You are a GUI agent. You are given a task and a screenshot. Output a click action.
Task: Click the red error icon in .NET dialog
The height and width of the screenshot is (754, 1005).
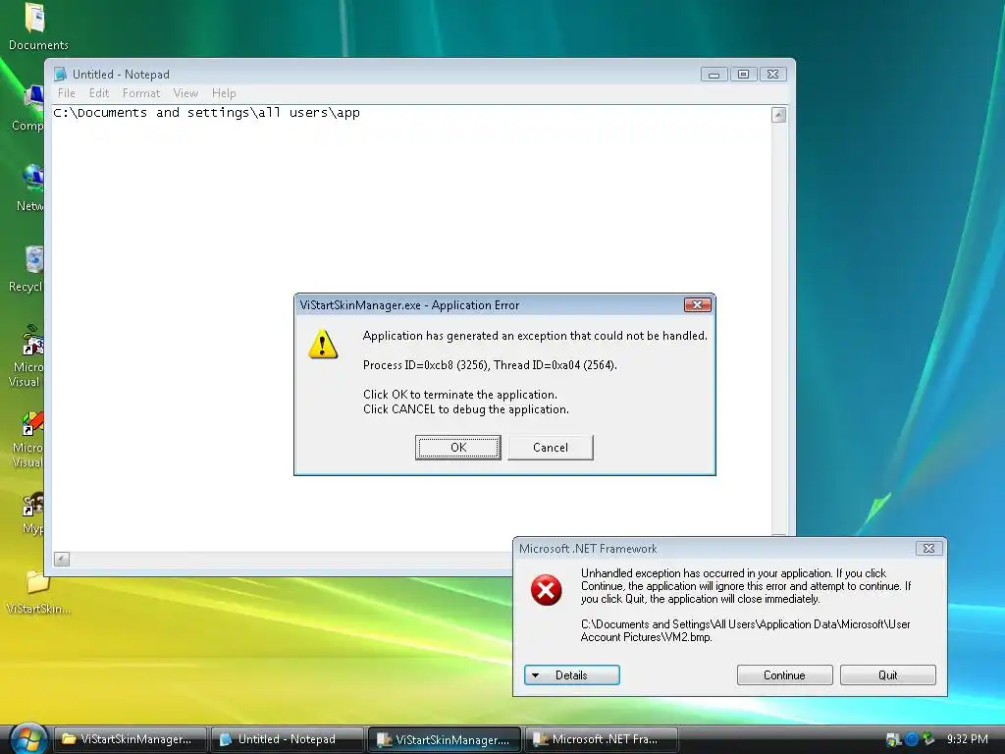546,590
